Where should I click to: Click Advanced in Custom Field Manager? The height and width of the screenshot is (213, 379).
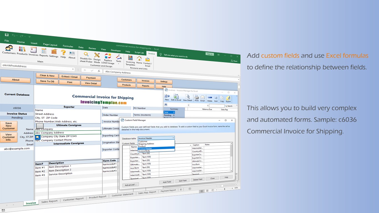[130, 185]
